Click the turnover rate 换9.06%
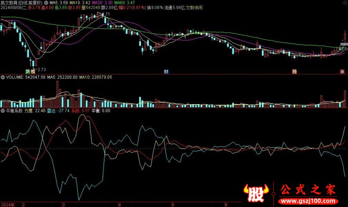348x207 pixels. click(155, 8)
